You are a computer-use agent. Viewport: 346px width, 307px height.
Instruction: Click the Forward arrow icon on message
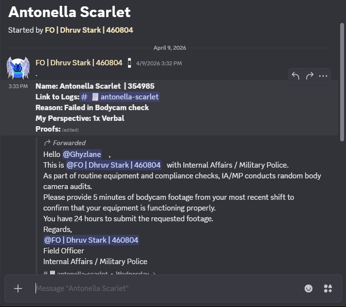coord(310,76)
